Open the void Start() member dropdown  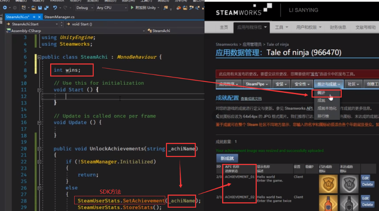[135, 24]
